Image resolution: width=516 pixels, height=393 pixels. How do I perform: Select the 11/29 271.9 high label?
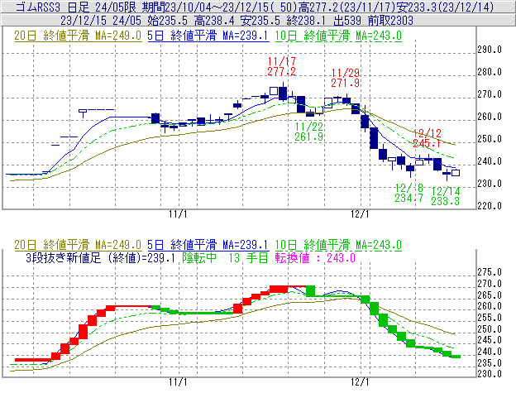click(x=345, y=78)
